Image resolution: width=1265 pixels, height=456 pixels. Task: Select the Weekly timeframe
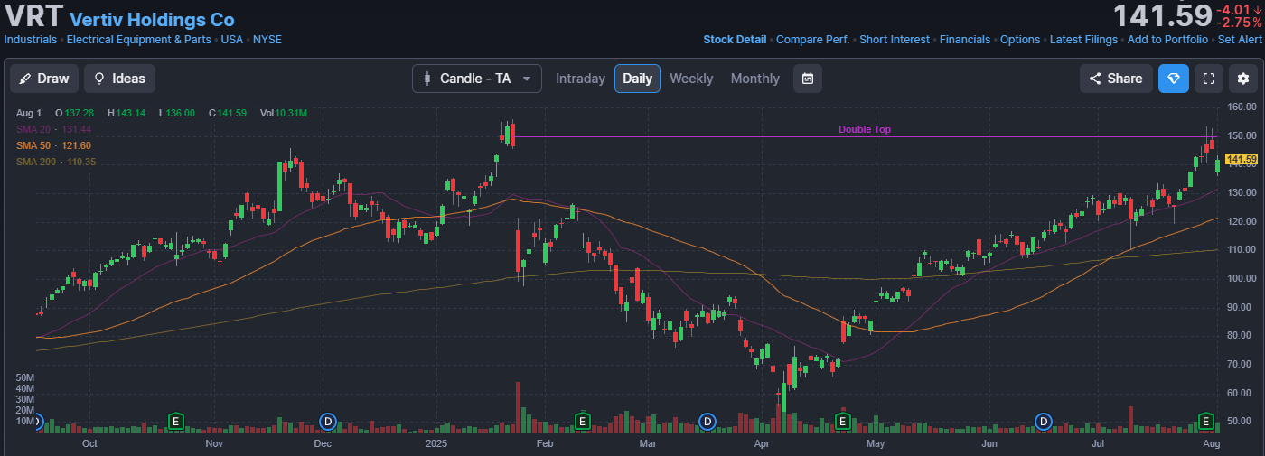691,79
